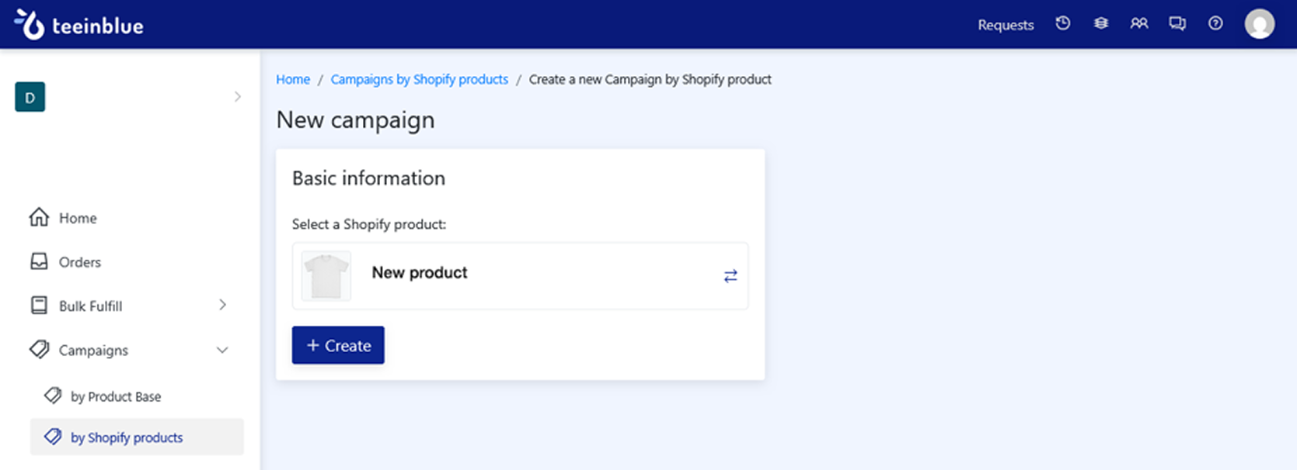The image size is (1297, 470).
Task: Click the D store badge
Action: tap(30, 97)
